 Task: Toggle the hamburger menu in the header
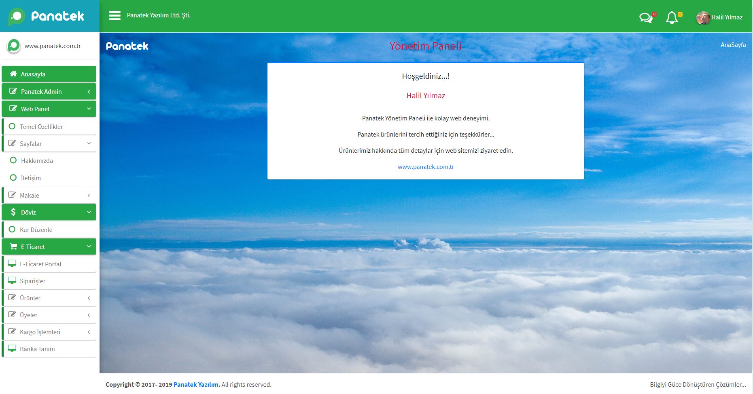click(115, 16)
